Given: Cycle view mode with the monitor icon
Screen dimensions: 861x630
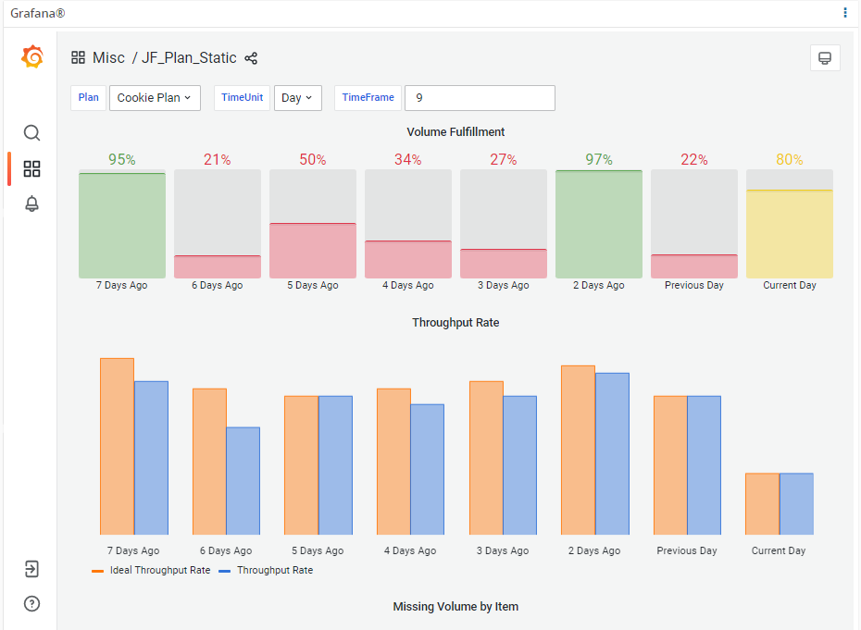Looking at the screenshot, I should click(x=824, y=58).
